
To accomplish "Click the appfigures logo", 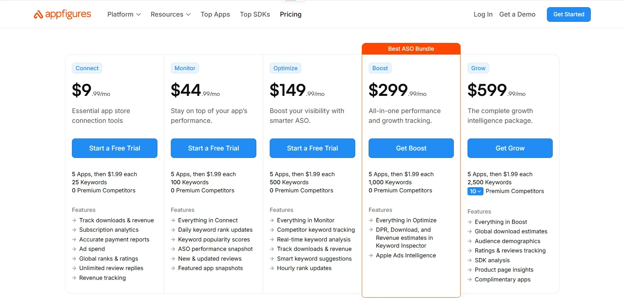I will (62, 14).
